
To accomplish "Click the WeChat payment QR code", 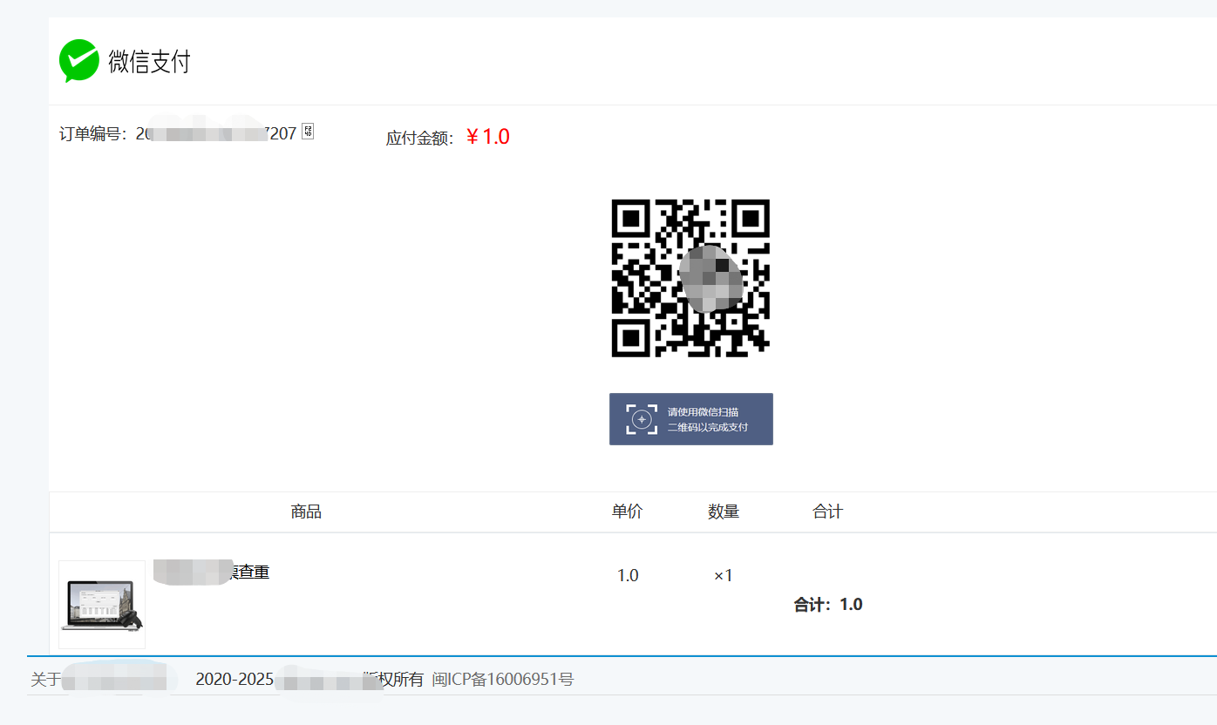I will [x=690, y=278].
